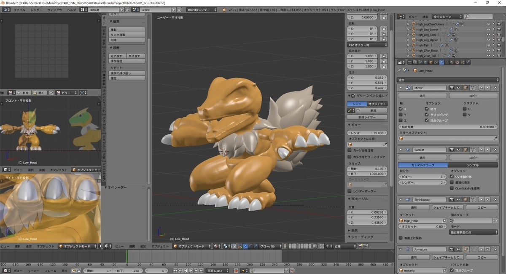Click コピー on the Subsurf modifier
This screenshot has height=274, width=506.
tap(474, 158)
